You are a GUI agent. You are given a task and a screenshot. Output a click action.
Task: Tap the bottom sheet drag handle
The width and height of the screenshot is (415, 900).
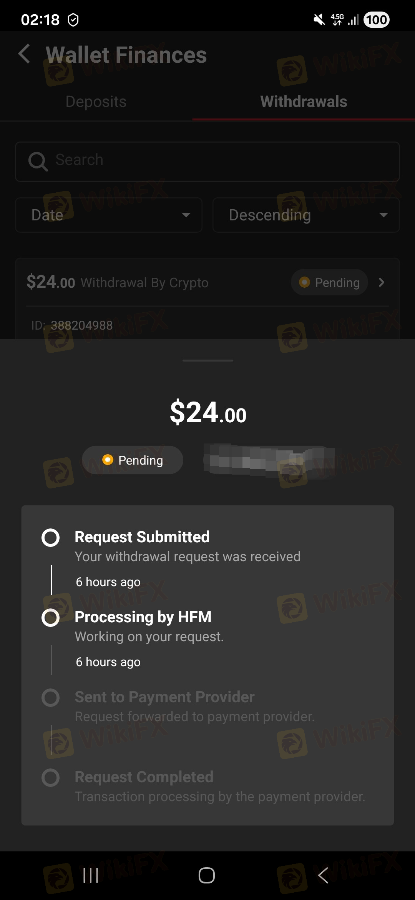(x=207, y=360)
